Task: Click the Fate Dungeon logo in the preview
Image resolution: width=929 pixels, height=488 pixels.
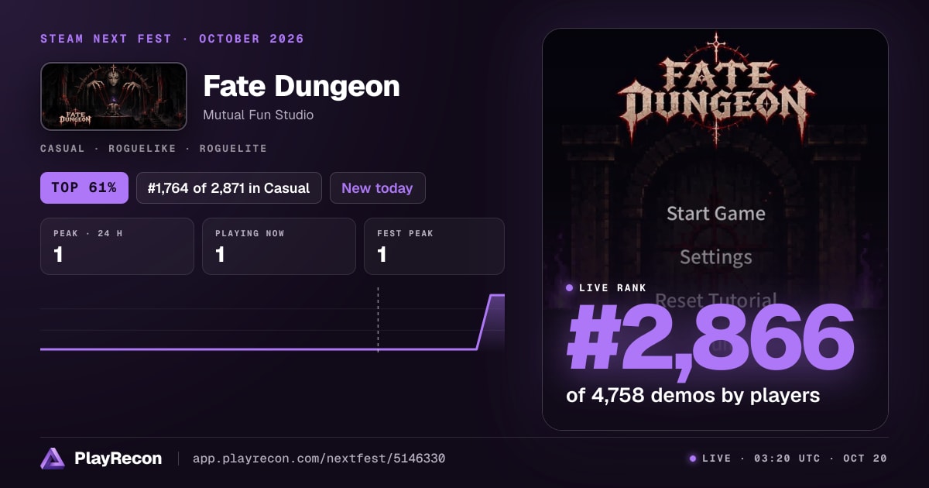Action: click(715, 89)
